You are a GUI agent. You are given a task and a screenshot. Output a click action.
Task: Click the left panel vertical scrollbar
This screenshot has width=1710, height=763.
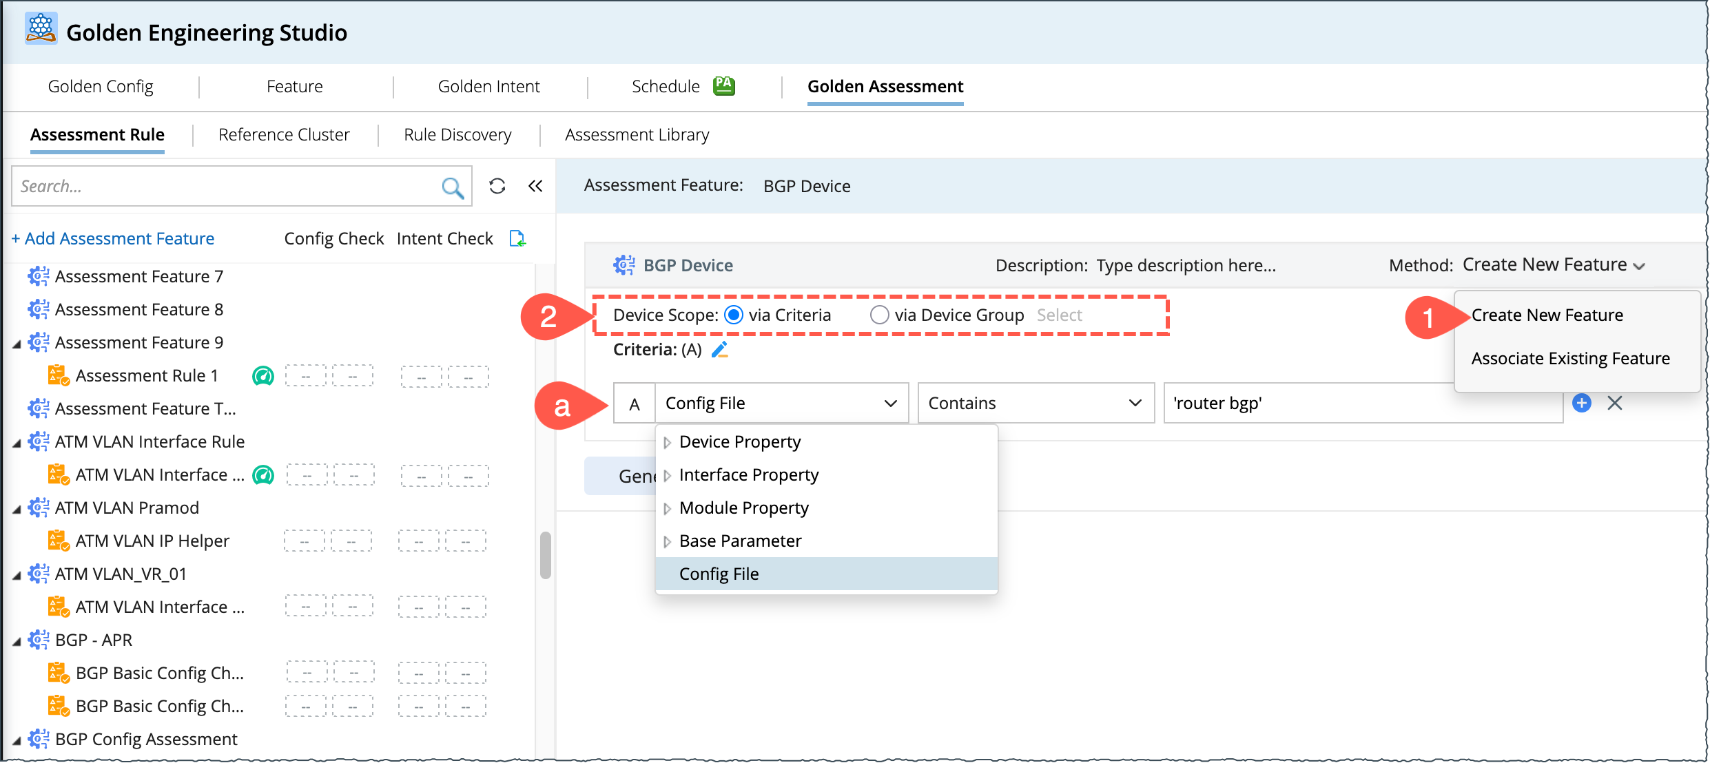pyautogui.click(x=545, y=555)
